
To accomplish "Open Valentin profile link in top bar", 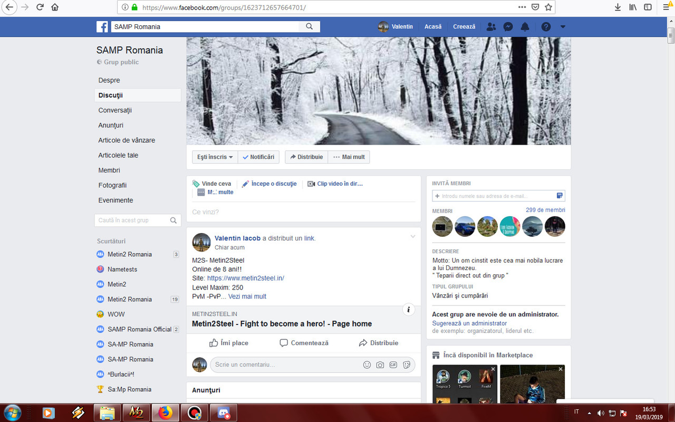I will (x=396, y=26).
